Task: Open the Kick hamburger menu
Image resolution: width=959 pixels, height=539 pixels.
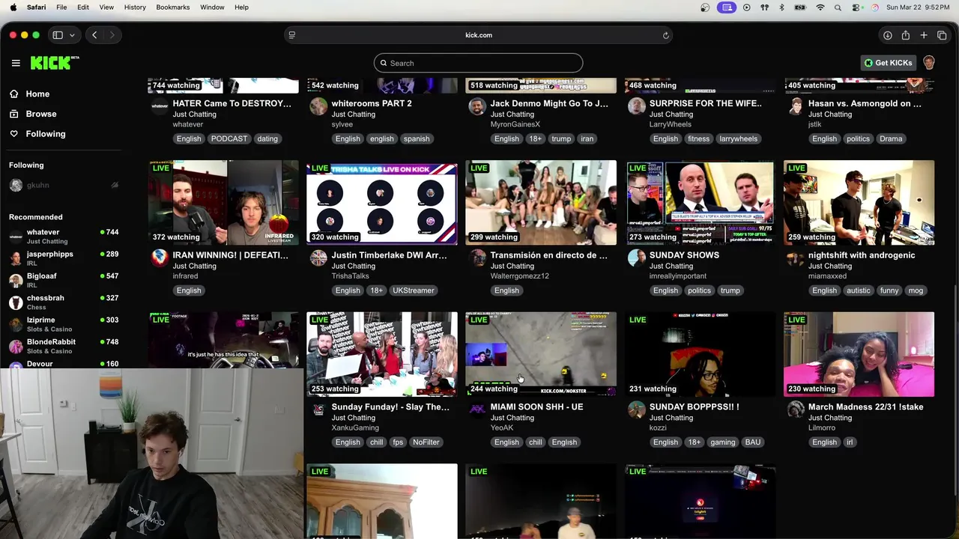Action: [x=16, y=63]
